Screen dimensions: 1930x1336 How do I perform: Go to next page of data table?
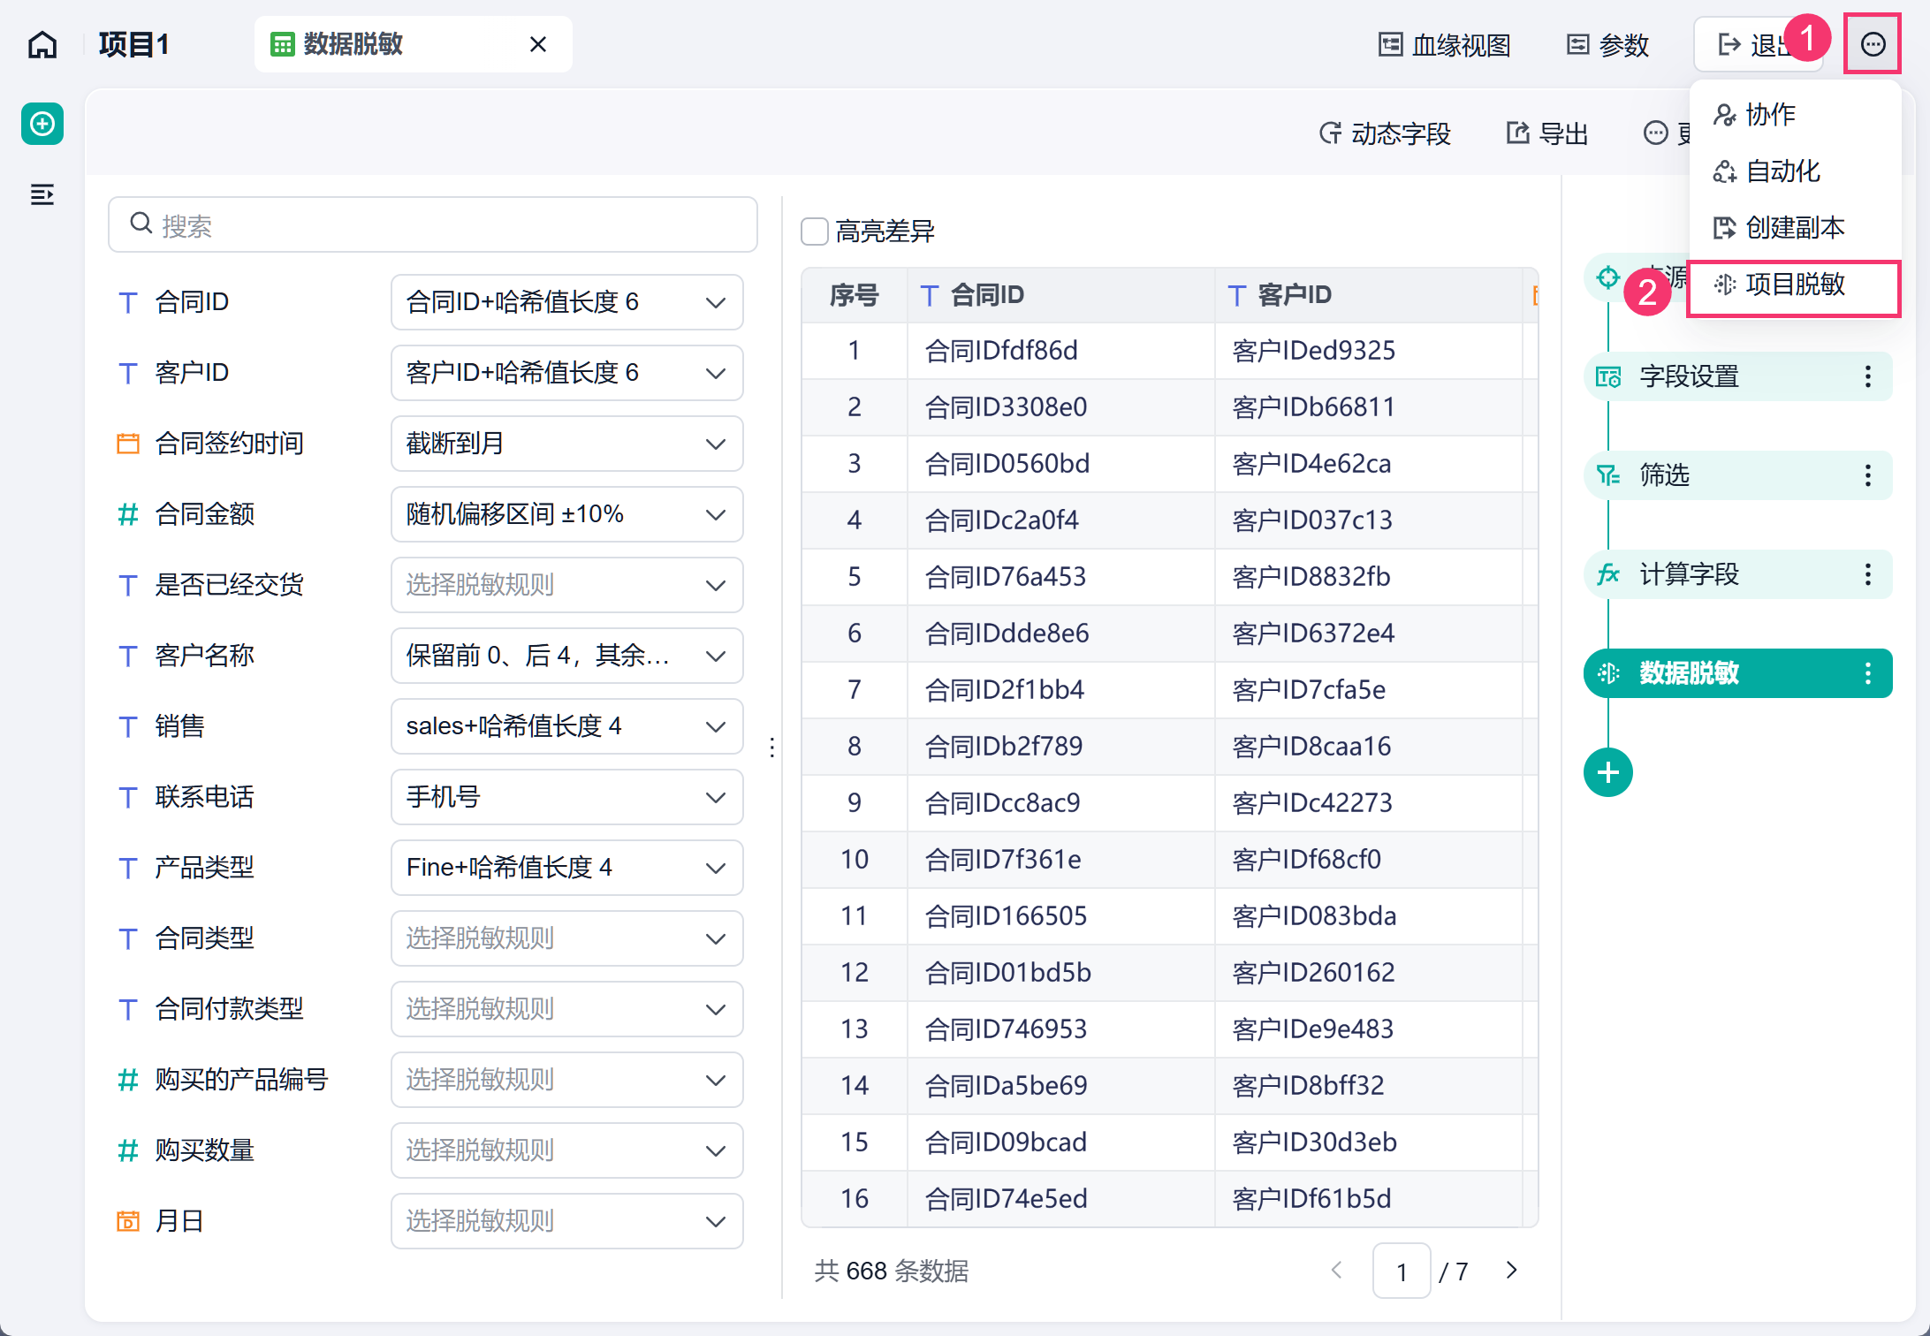click(1511, 1270)
